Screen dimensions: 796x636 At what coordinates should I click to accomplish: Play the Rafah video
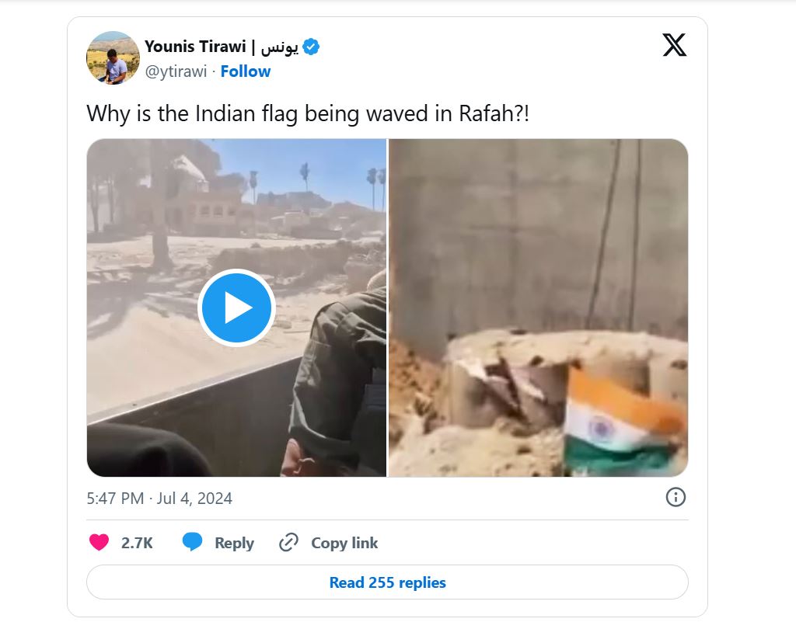coord(236,308)
